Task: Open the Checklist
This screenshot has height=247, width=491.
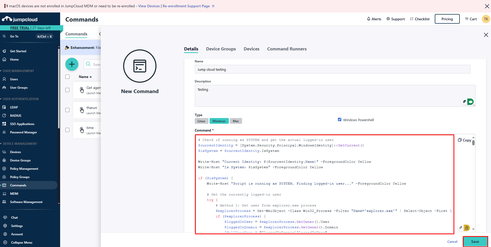Action: pos(420,19)
